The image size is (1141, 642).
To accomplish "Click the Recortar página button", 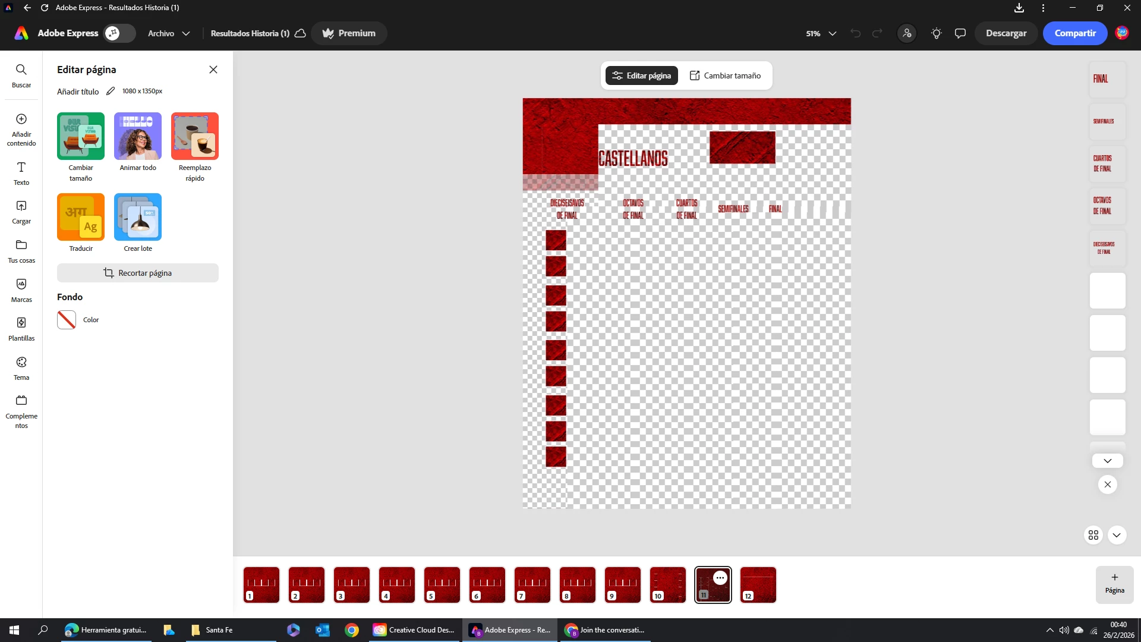I will tap(138, 273).
